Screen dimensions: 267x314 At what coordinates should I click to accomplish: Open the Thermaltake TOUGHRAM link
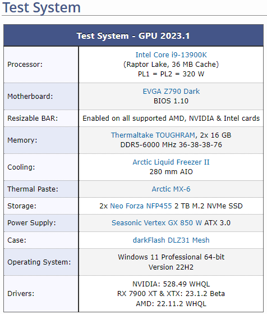[153, 135]
